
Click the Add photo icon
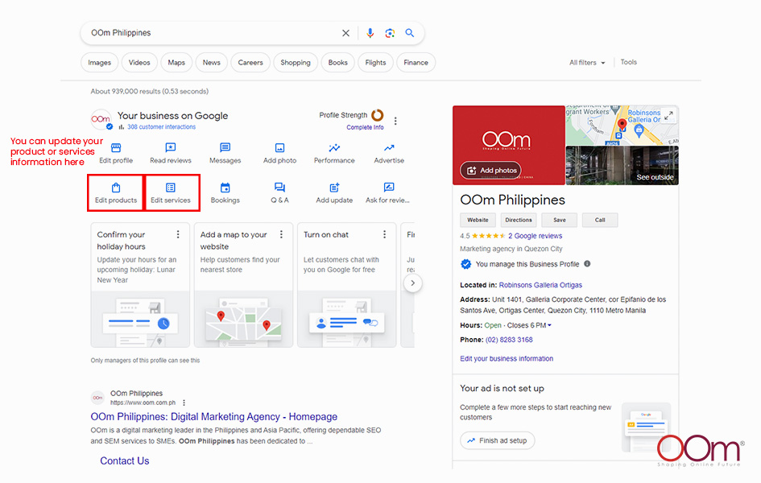click(279, 148)
